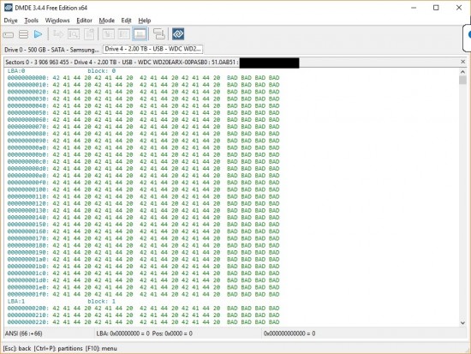The image size is (471, 354).
Task: Close the sector editor panel
Action: (x=463, y=62)
